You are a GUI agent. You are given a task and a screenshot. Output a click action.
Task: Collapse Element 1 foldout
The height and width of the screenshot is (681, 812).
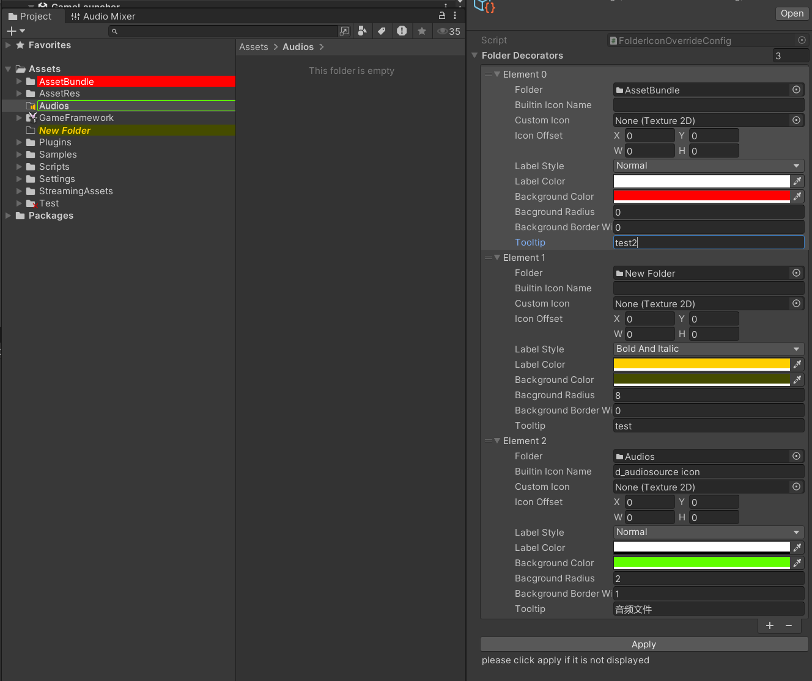[x=497, y=257]
